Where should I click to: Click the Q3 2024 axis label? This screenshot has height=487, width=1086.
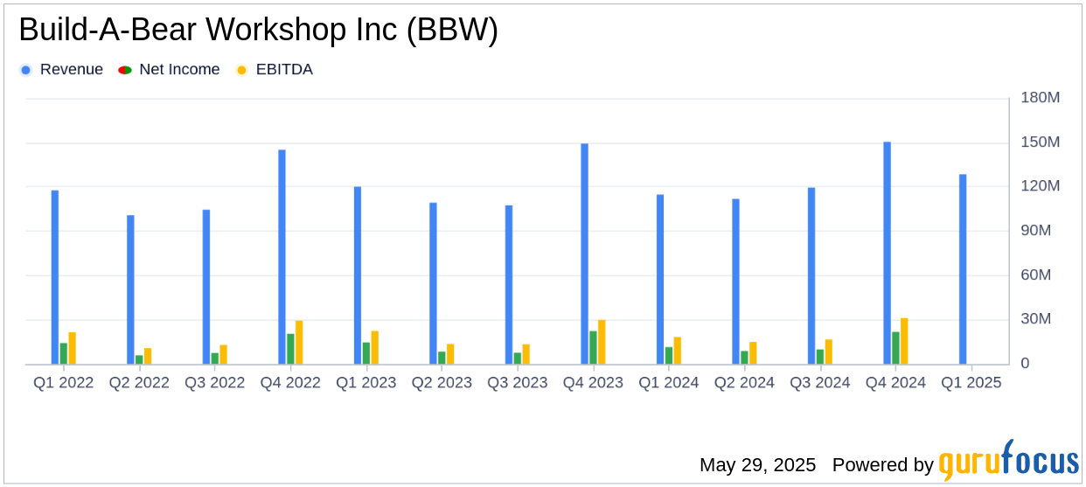point(820,383)
